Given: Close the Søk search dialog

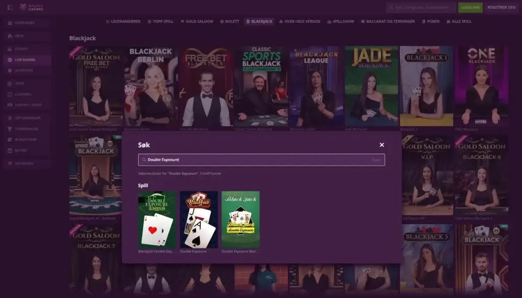Looking at the screenshot, I should pos(382,145).
